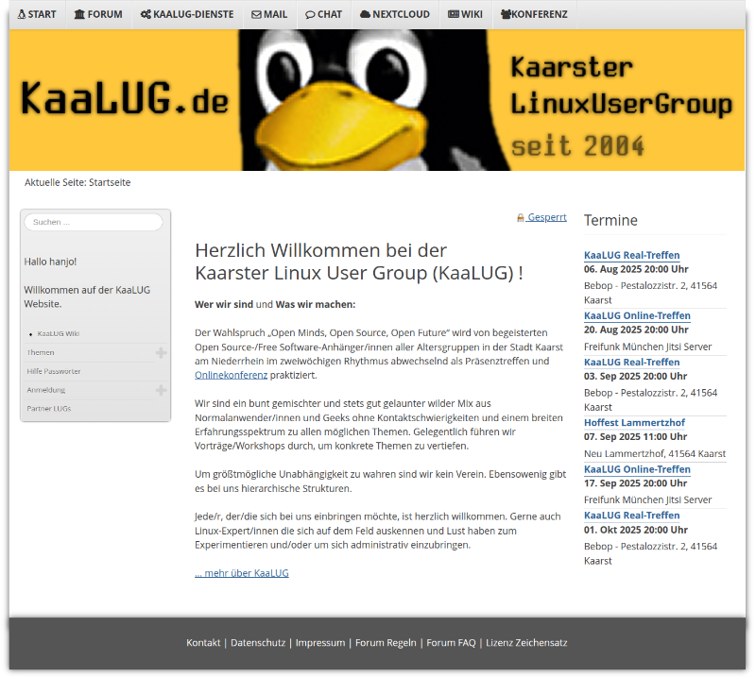Screen dimensions: 756x677
Task: Open the CHAT menu label
Action: [330, 14]
